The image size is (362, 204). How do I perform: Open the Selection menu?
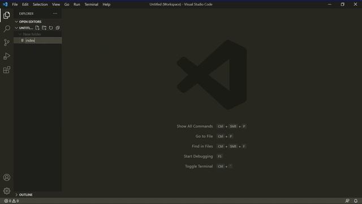tap(40, 5)
